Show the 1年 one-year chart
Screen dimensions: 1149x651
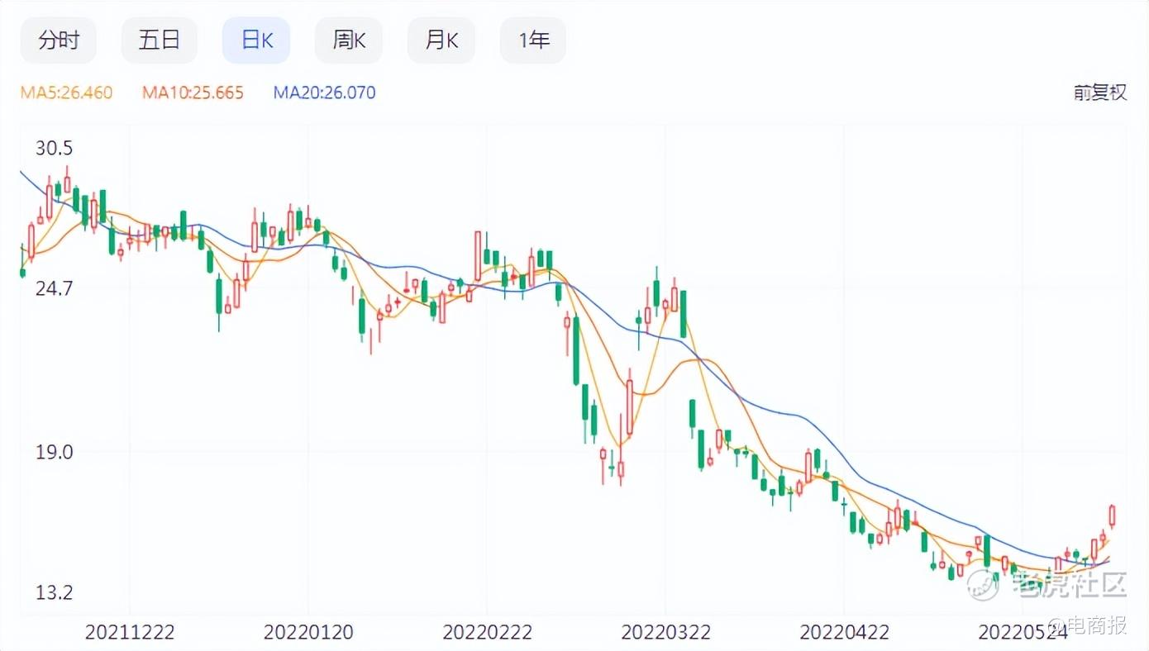[x=533, y=40]
